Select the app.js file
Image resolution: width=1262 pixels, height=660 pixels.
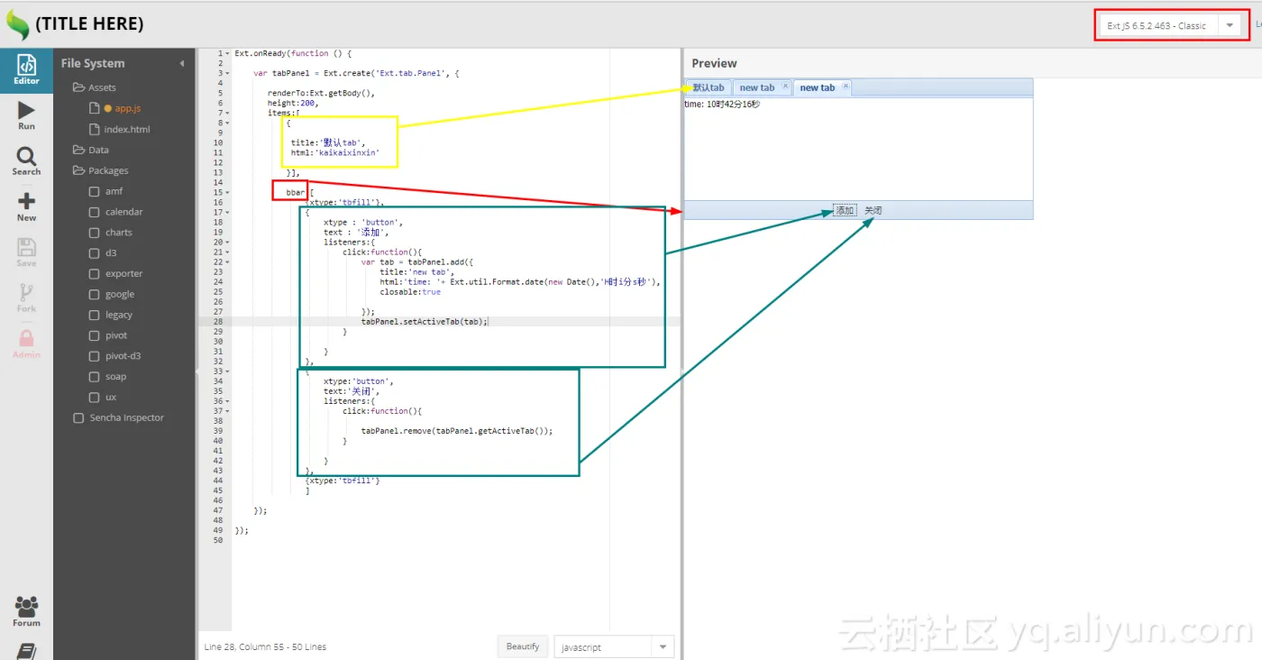[x=127, y=108]
